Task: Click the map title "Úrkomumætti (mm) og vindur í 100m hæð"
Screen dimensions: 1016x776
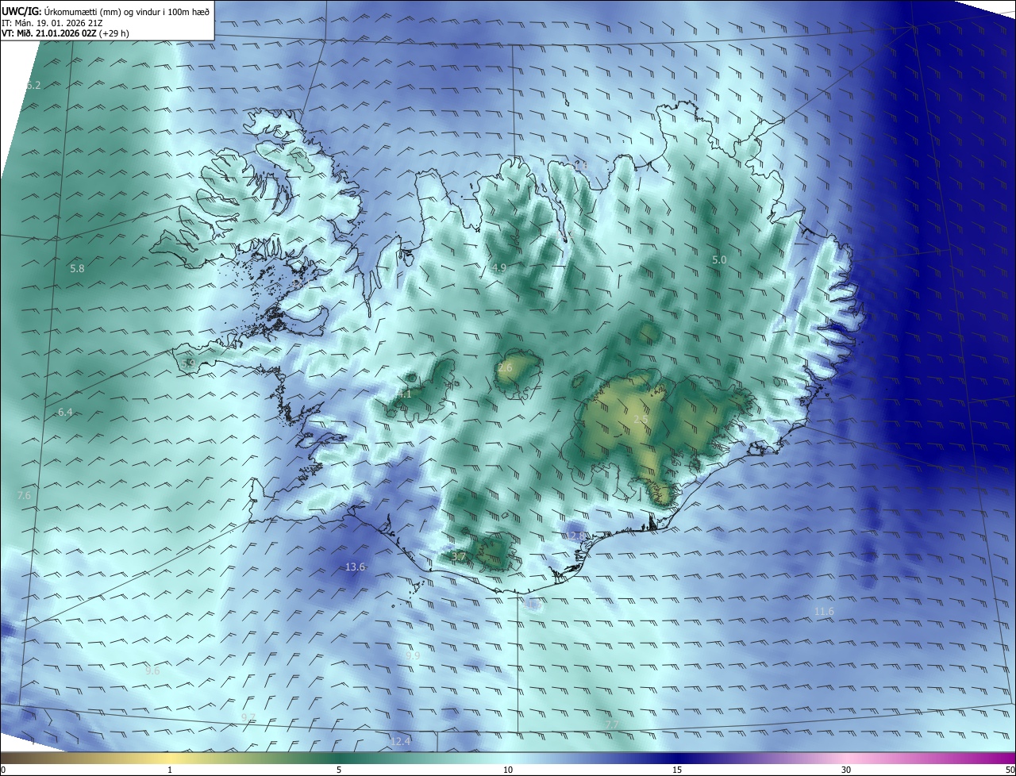Action: [x=127, y=10]
